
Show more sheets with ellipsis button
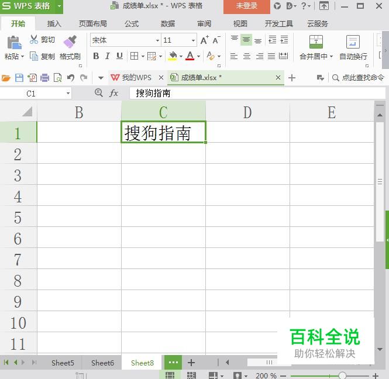coord(173,363)
